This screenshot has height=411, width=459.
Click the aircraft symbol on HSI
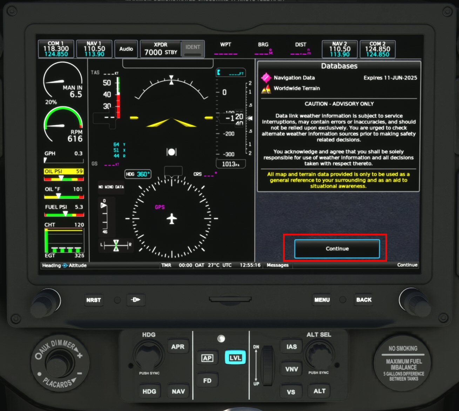pyautogui.click(x=171, y=219)
